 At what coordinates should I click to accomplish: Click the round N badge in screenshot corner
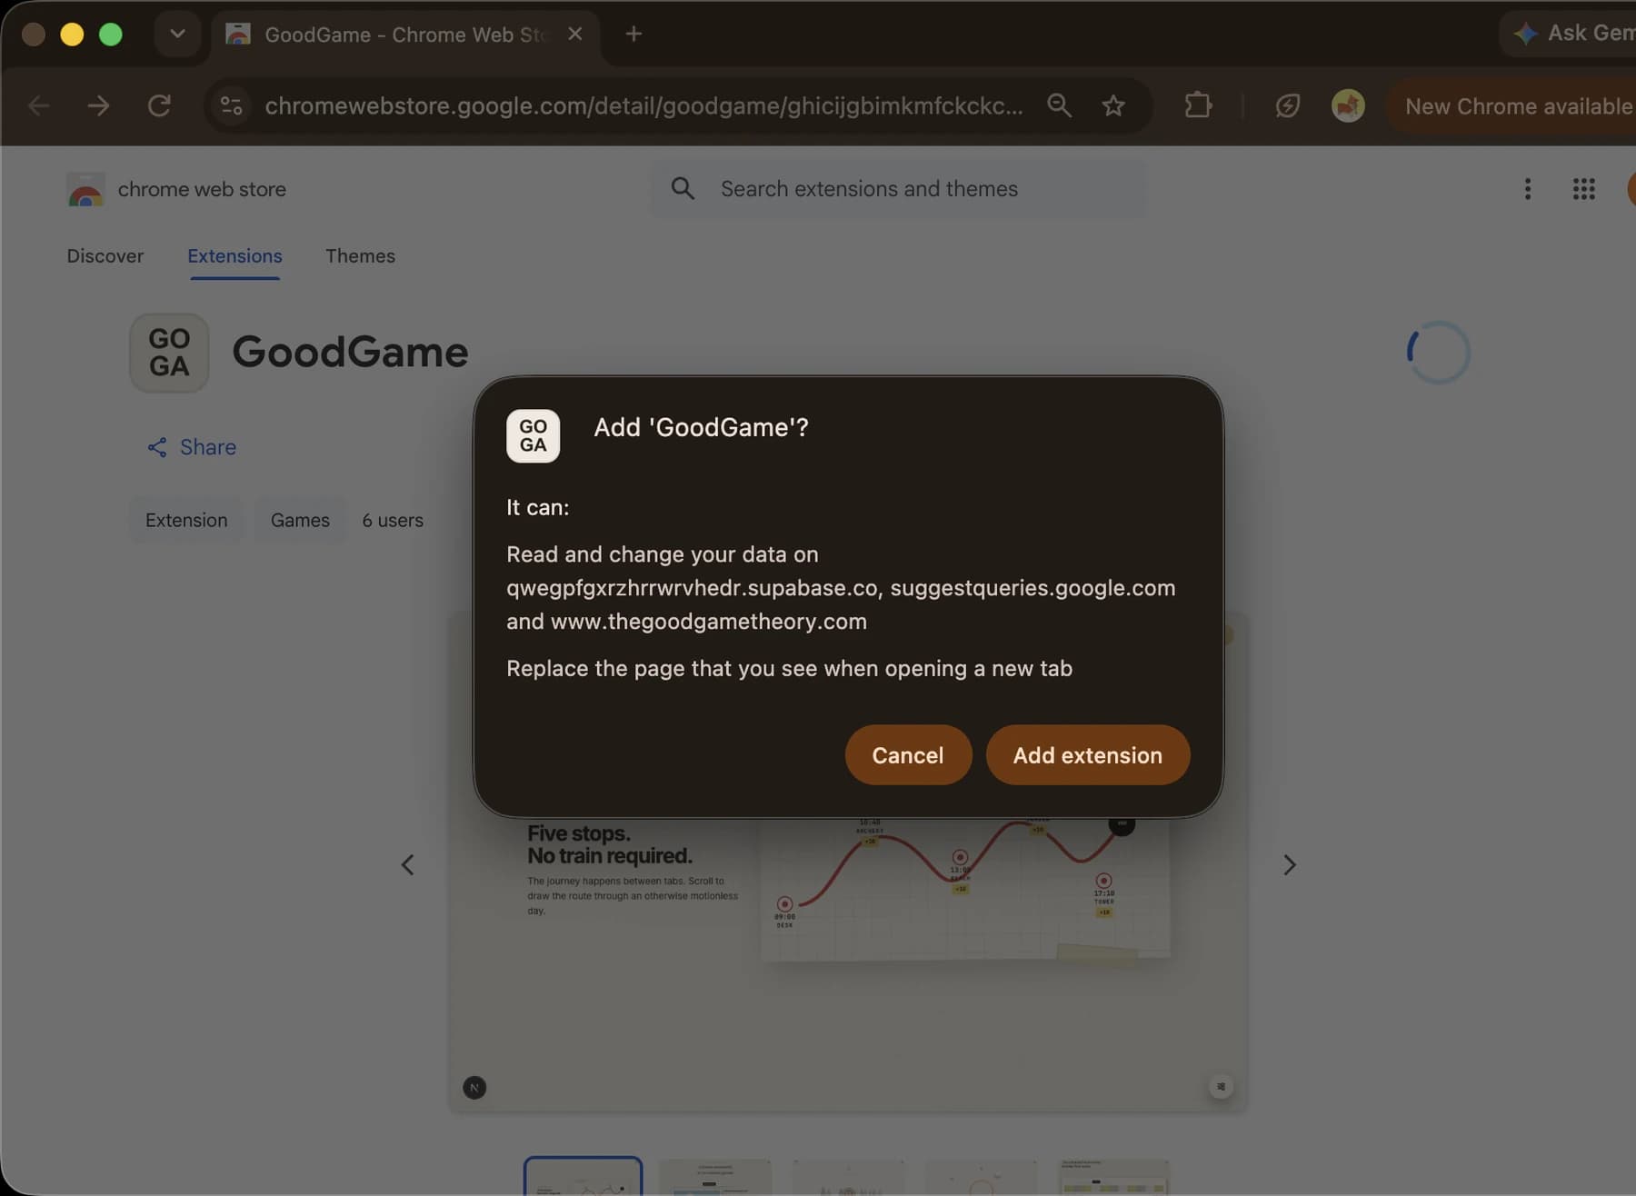(x=474, y=1088)
